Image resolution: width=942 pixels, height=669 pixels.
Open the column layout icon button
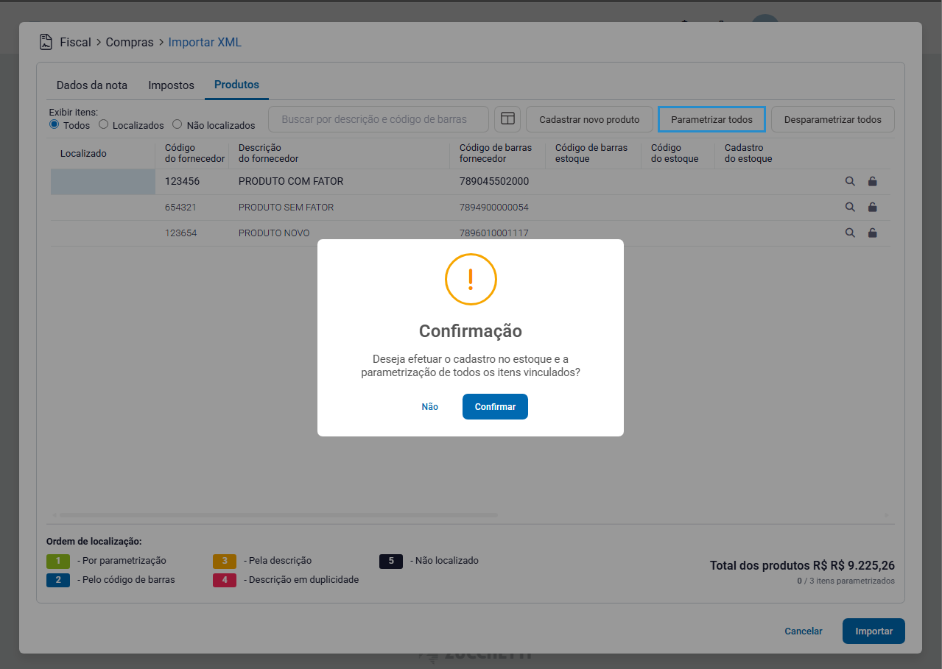[x=507, y=119]
